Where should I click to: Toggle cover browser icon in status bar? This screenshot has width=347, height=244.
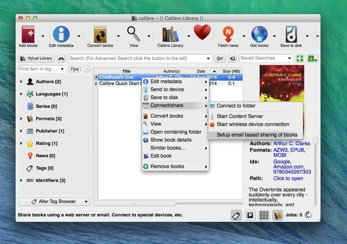pos(250,215)
